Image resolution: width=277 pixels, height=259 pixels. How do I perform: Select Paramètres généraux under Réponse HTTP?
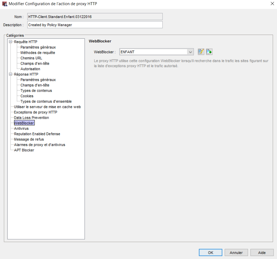38,80
